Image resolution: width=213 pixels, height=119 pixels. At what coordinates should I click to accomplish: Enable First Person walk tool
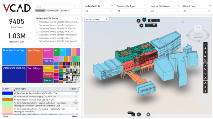coord(205,52)
